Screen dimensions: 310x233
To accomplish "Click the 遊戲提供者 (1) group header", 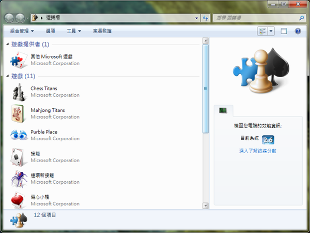I will point(30,44).
